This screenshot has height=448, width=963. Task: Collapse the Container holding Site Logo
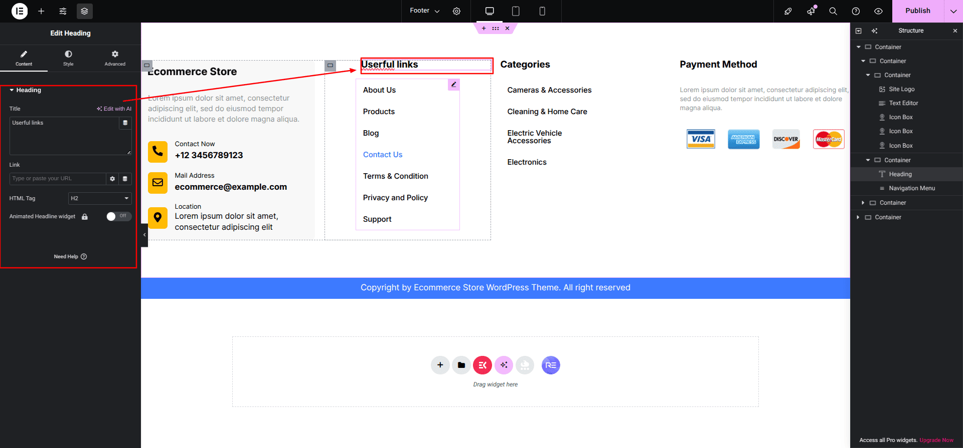868,75
